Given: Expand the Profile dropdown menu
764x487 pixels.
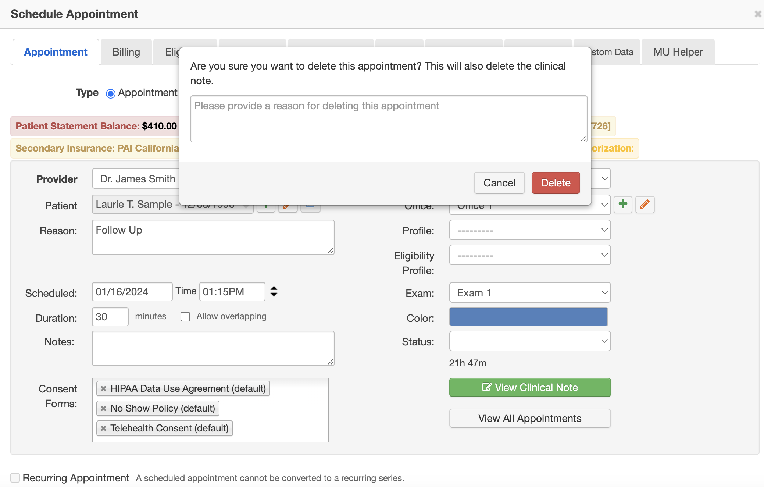Looking at the screenshot, I should [529, 230].
